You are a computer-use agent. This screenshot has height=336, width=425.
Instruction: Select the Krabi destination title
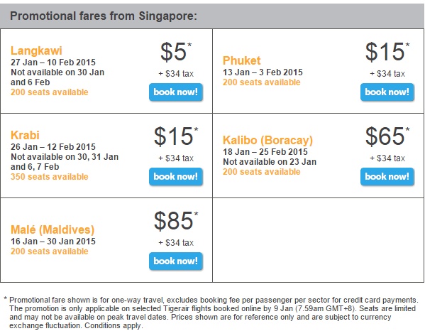coord(25,135)
